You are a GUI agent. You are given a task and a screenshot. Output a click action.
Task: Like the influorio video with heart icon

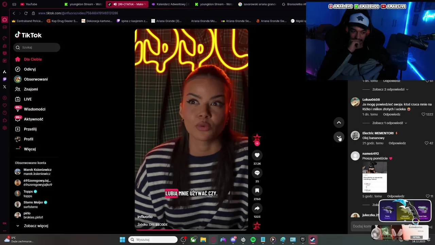coord(257,155)
